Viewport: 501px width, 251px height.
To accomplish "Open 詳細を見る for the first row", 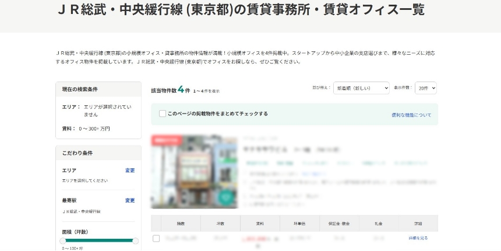I will 418,238.
